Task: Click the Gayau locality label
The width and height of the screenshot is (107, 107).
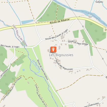Action: coord(99,2)
